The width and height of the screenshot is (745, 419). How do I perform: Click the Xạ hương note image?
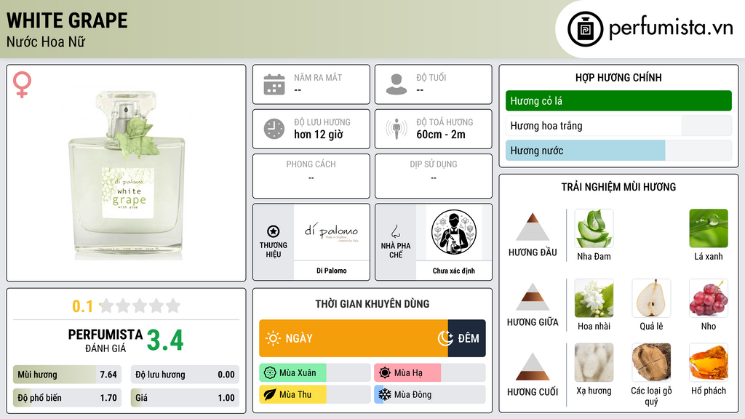(594, 363)
